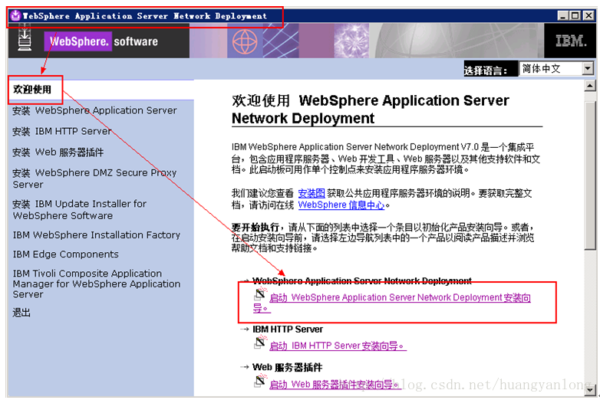Open the 简体中文 language dropdown

pos(556,69)
